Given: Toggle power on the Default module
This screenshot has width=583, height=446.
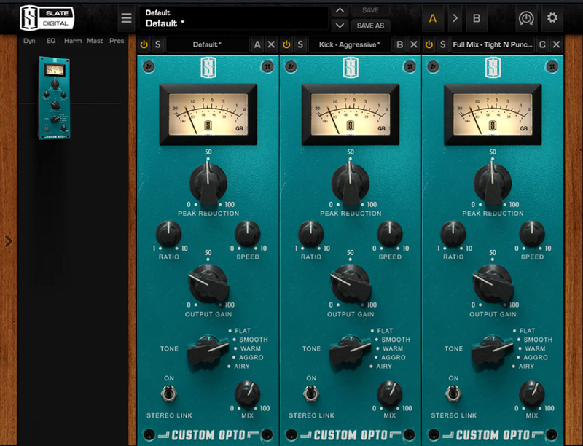Looking at the screenshot, I should (144, 44).
